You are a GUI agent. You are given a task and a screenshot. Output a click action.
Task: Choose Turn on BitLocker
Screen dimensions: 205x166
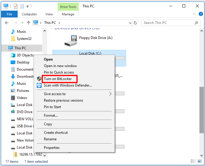pos(74,79)
